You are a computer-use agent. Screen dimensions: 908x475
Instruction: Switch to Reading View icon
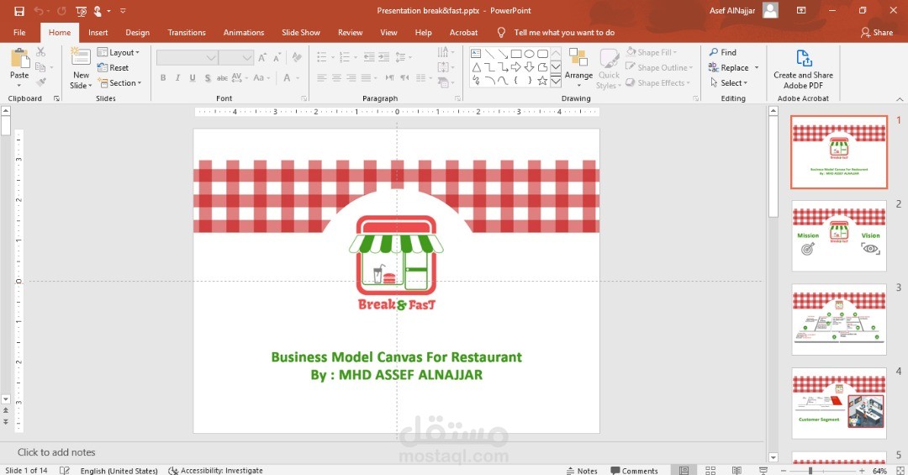tap(736, 470)
